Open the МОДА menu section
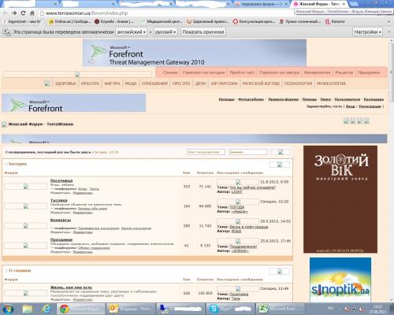 131,83
